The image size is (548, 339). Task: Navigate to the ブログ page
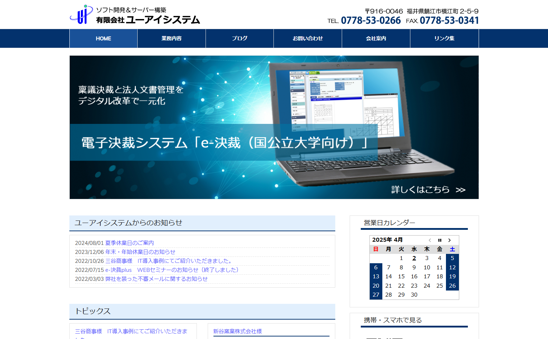point(239,38)
